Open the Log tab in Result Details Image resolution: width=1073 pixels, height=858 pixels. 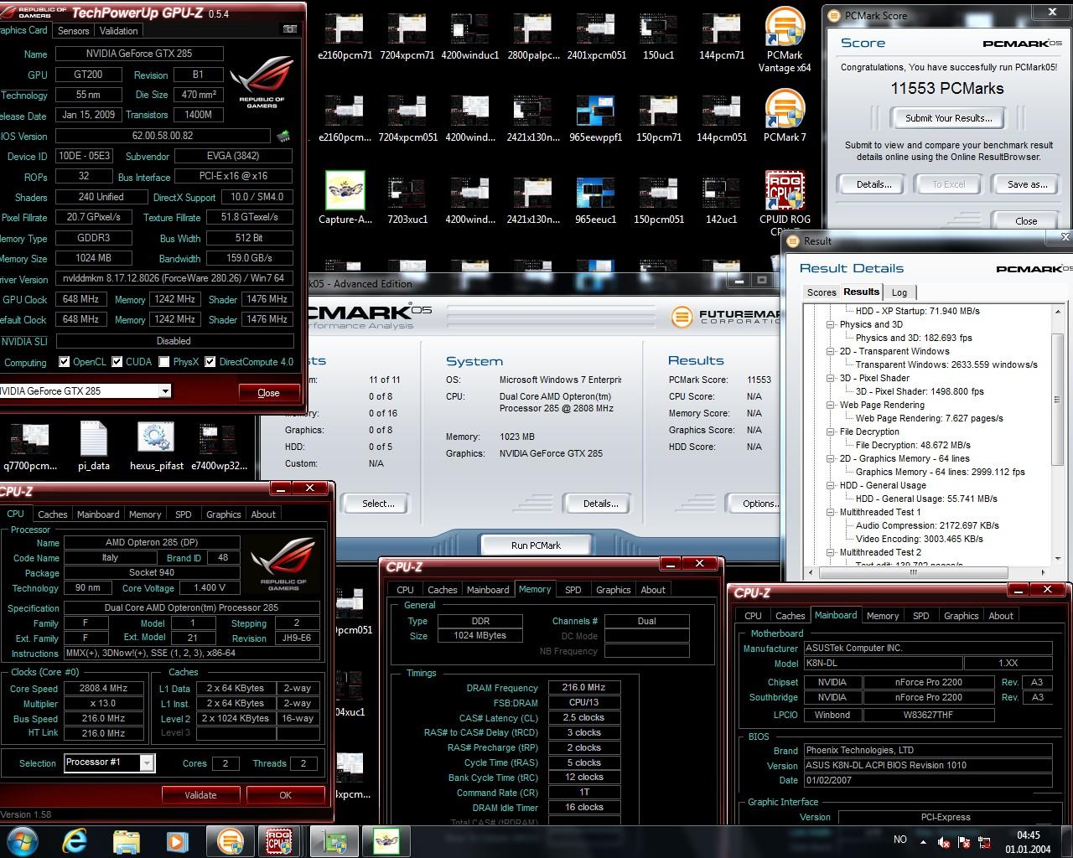coord(899,292)
